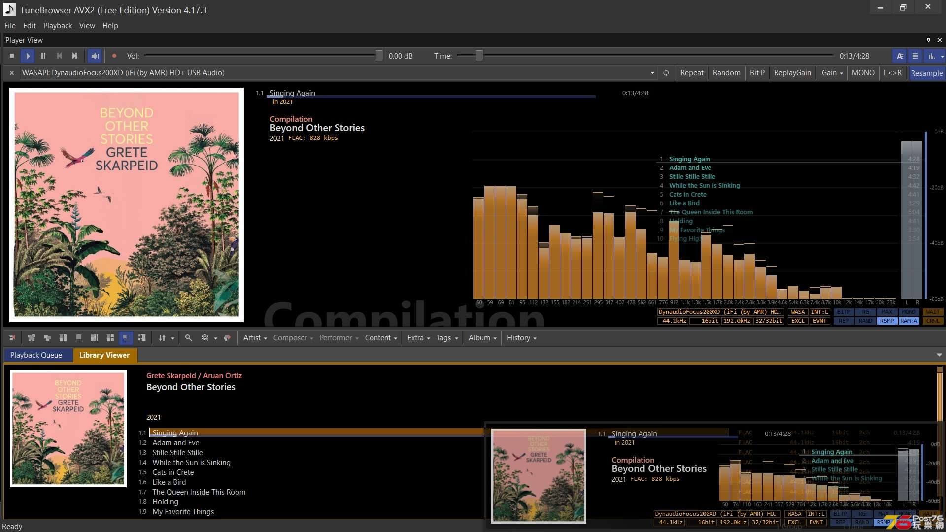This screenshot has height=532, width=946.
Task: Click the pin icon in Player View header
Action: click(928, 40)
